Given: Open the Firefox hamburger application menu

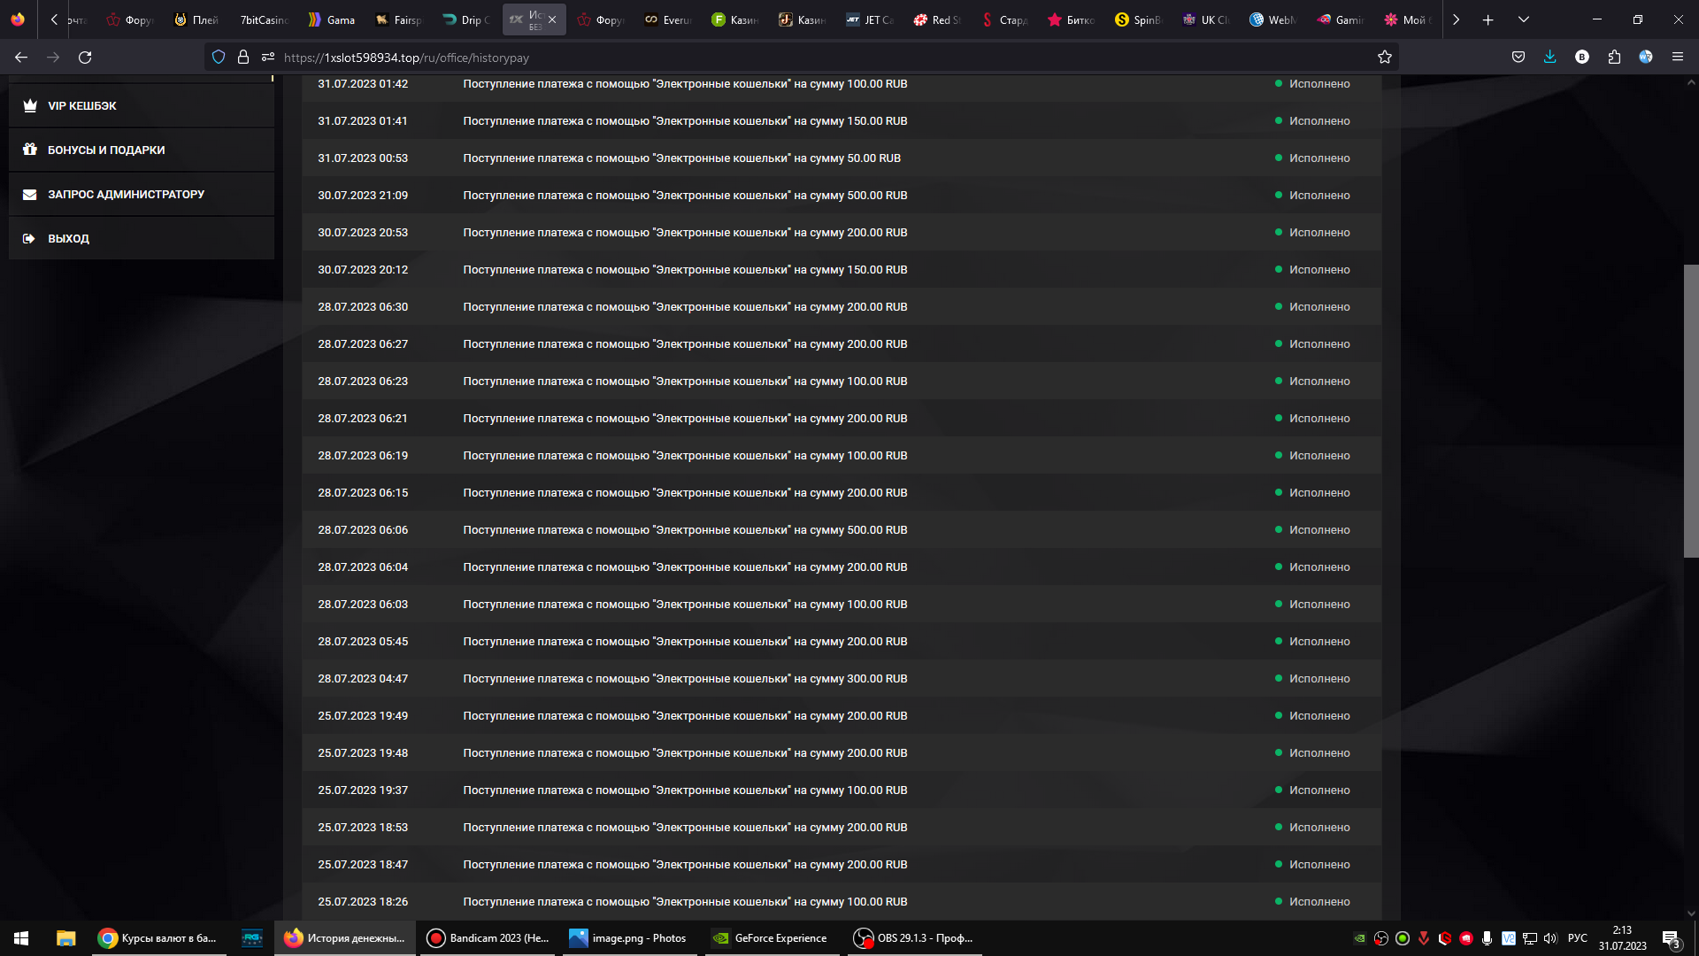Looking at the screenshot, I should click(1677, 58).
